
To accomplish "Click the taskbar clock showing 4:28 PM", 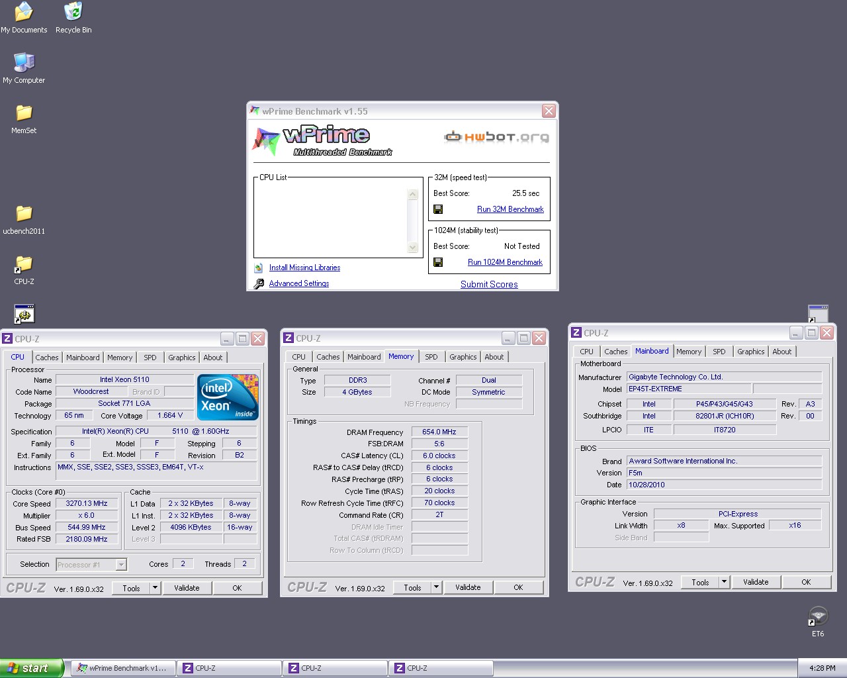I will 822,668.
